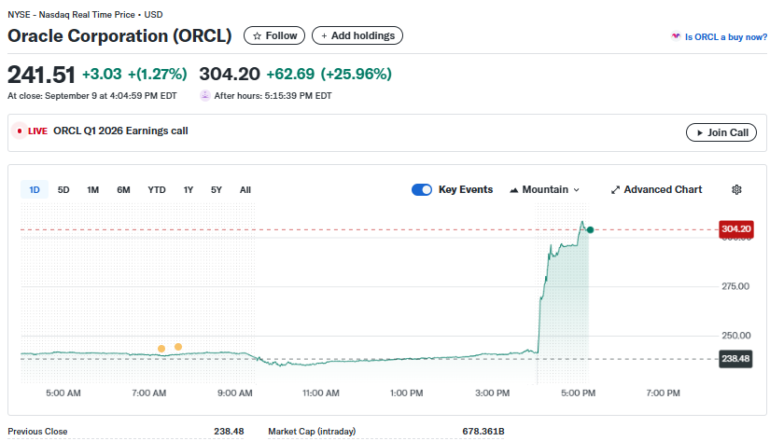Choose the 1Y range
The height and width of the screenshot is (441, 784).
click(188, 190)
